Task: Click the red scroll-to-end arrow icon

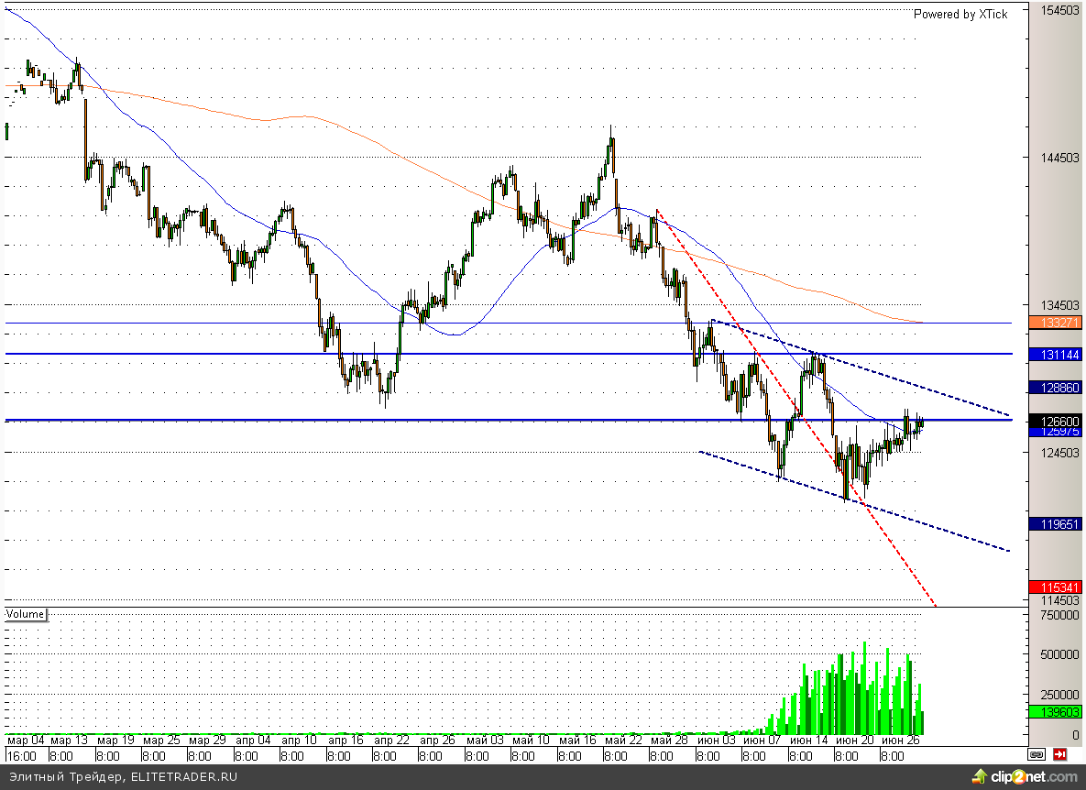Action: [1059, 755]
